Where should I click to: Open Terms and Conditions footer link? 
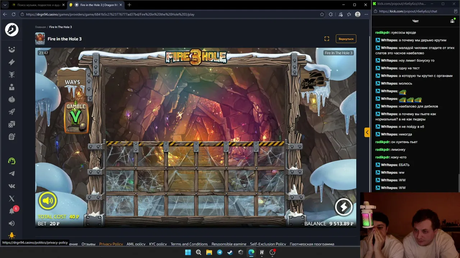[189, 244]
